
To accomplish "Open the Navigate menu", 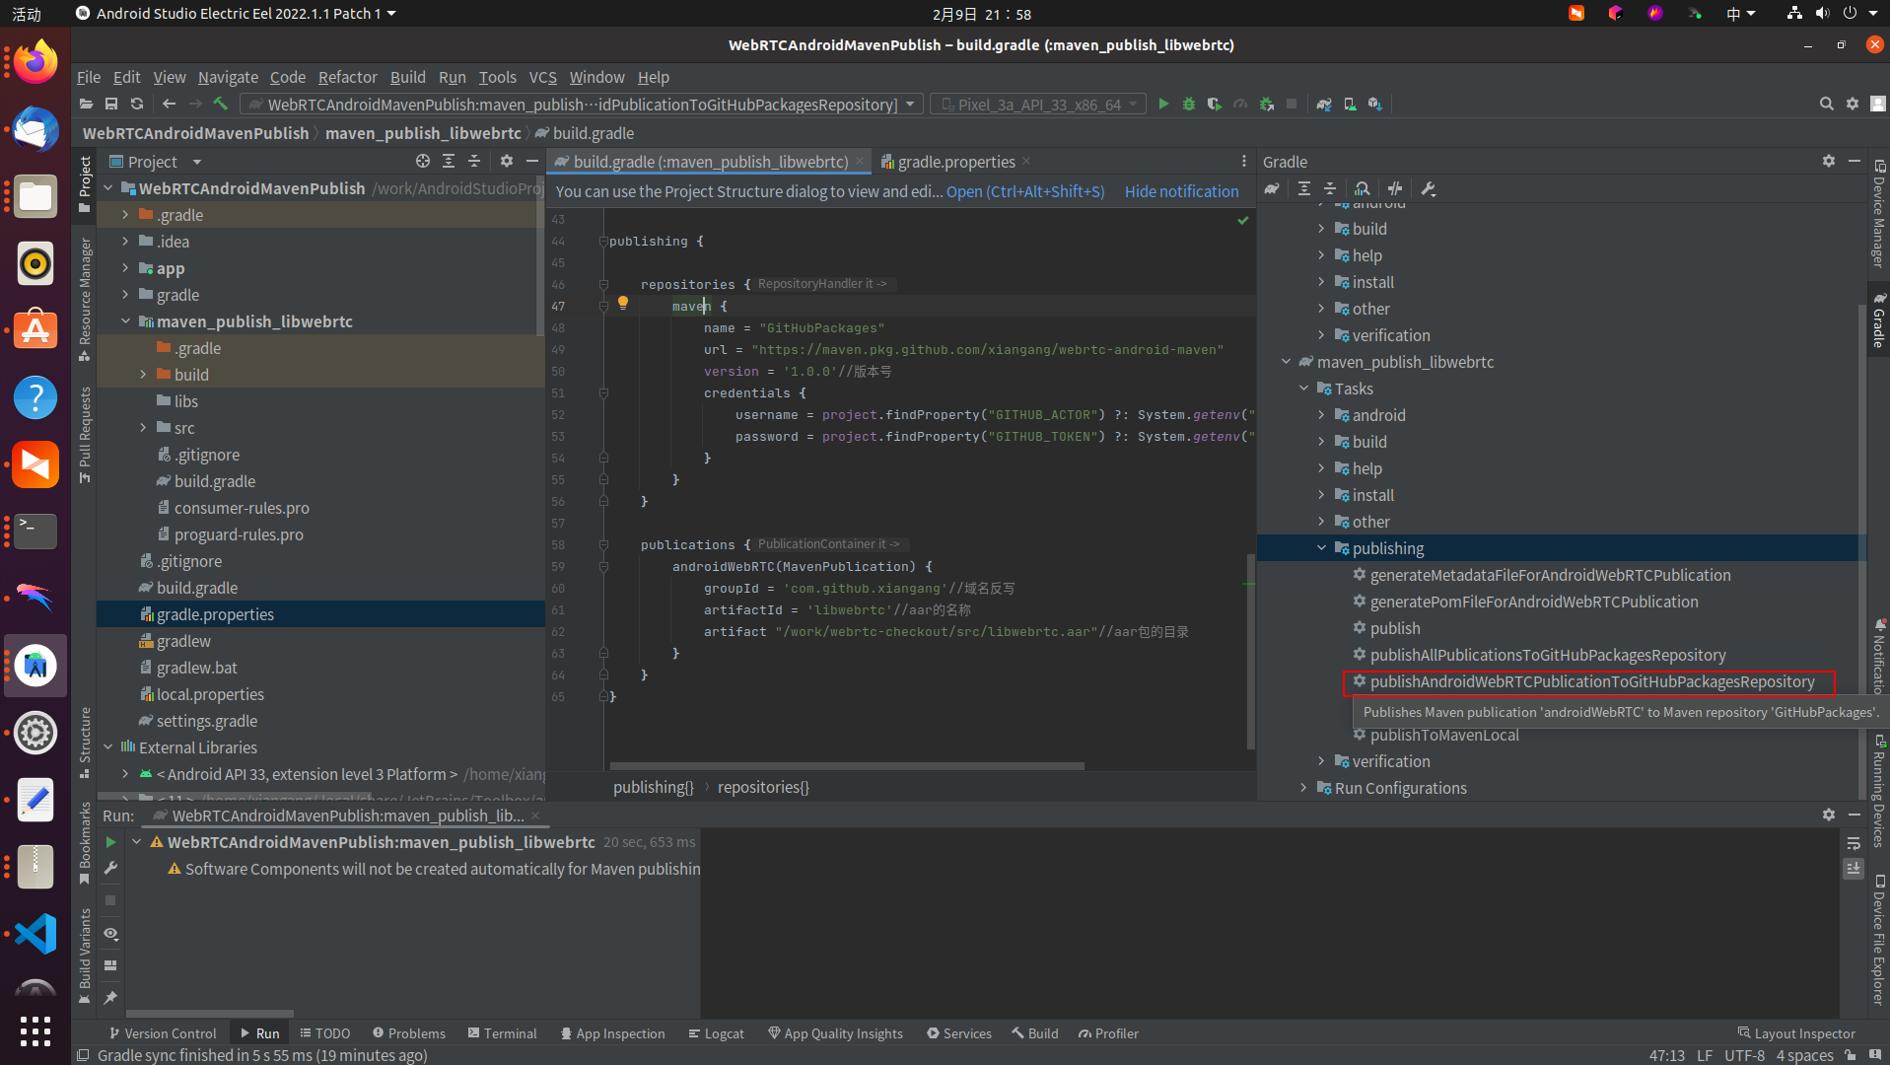I will (x=228, y=77).
